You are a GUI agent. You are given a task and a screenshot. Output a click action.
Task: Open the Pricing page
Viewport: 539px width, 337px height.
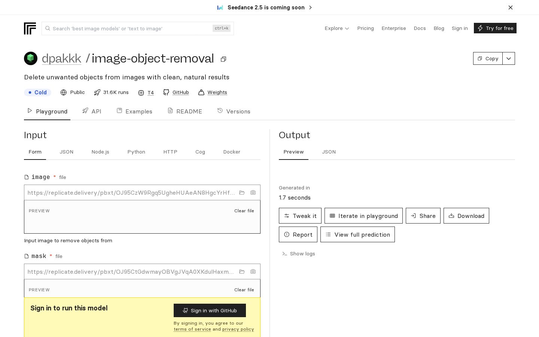(x=365, y=28)
